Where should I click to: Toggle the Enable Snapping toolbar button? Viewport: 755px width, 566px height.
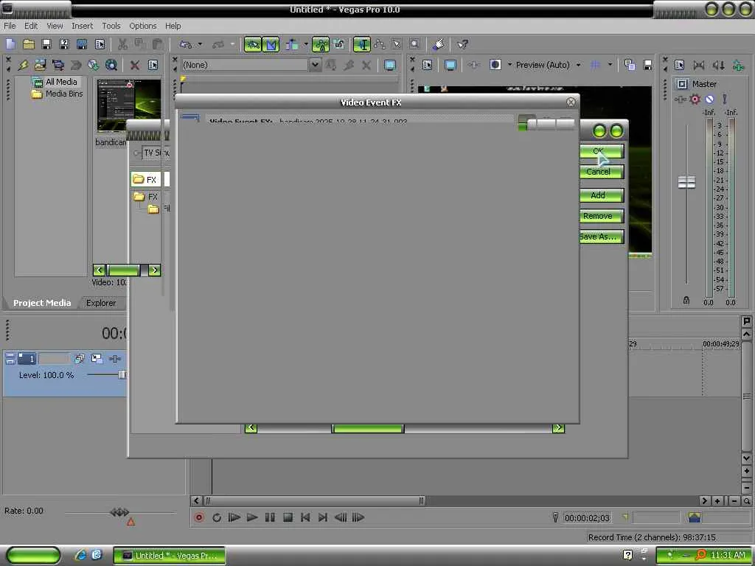pyautogui.click(x=252, y=44)
